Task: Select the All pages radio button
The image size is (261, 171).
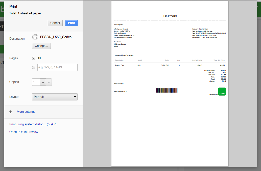Action: click(x=34, y=58)
